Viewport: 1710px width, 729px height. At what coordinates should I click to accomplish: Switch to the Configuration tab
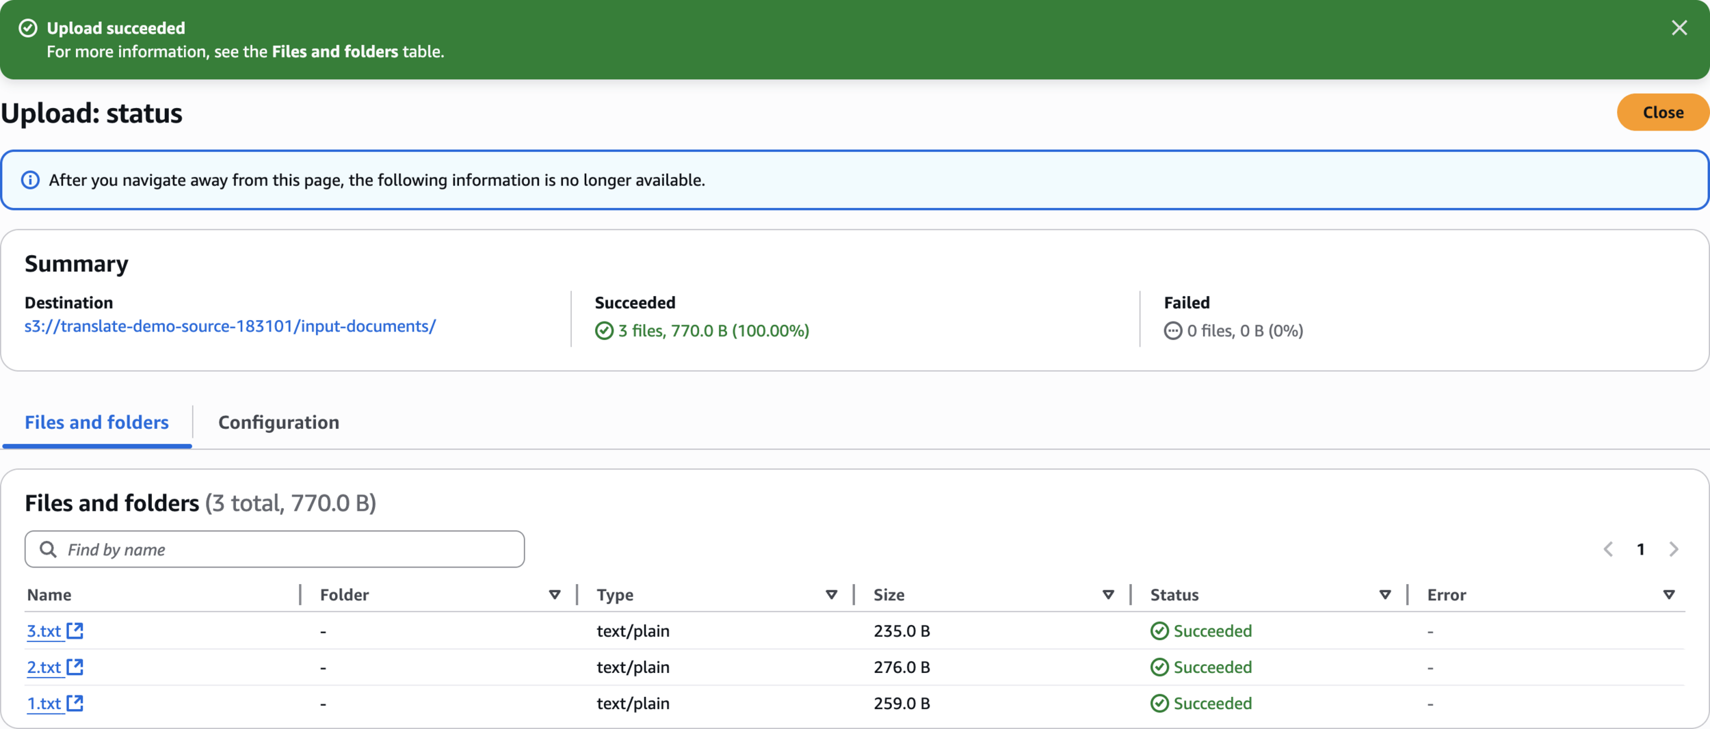[278, 422]
